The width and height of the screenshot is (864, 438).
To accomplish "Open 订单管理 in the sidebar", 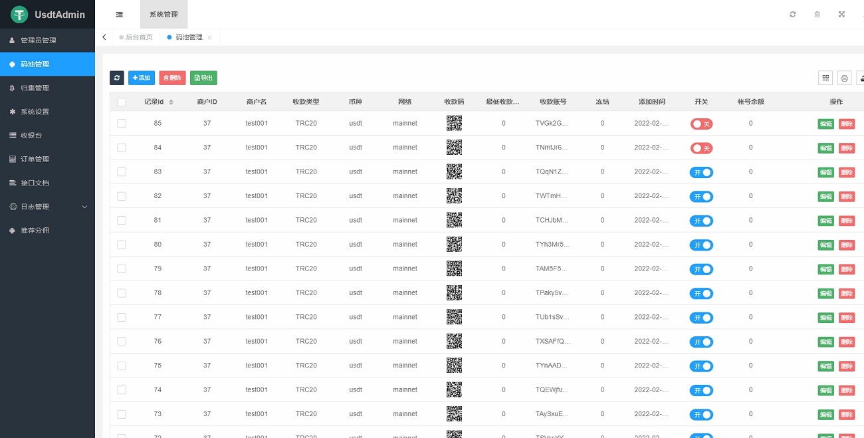I will point(35,160).
